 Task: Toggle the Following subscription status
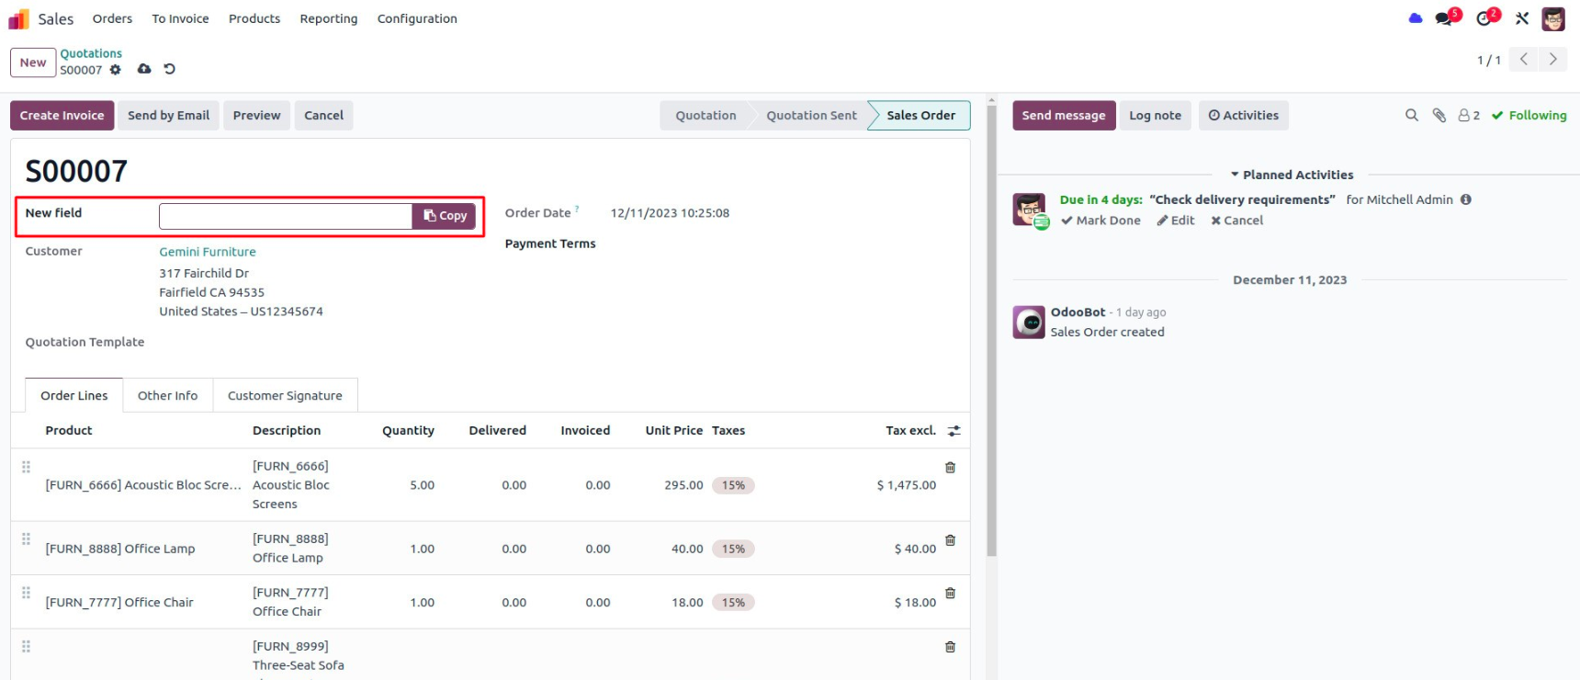(1529, 115)
